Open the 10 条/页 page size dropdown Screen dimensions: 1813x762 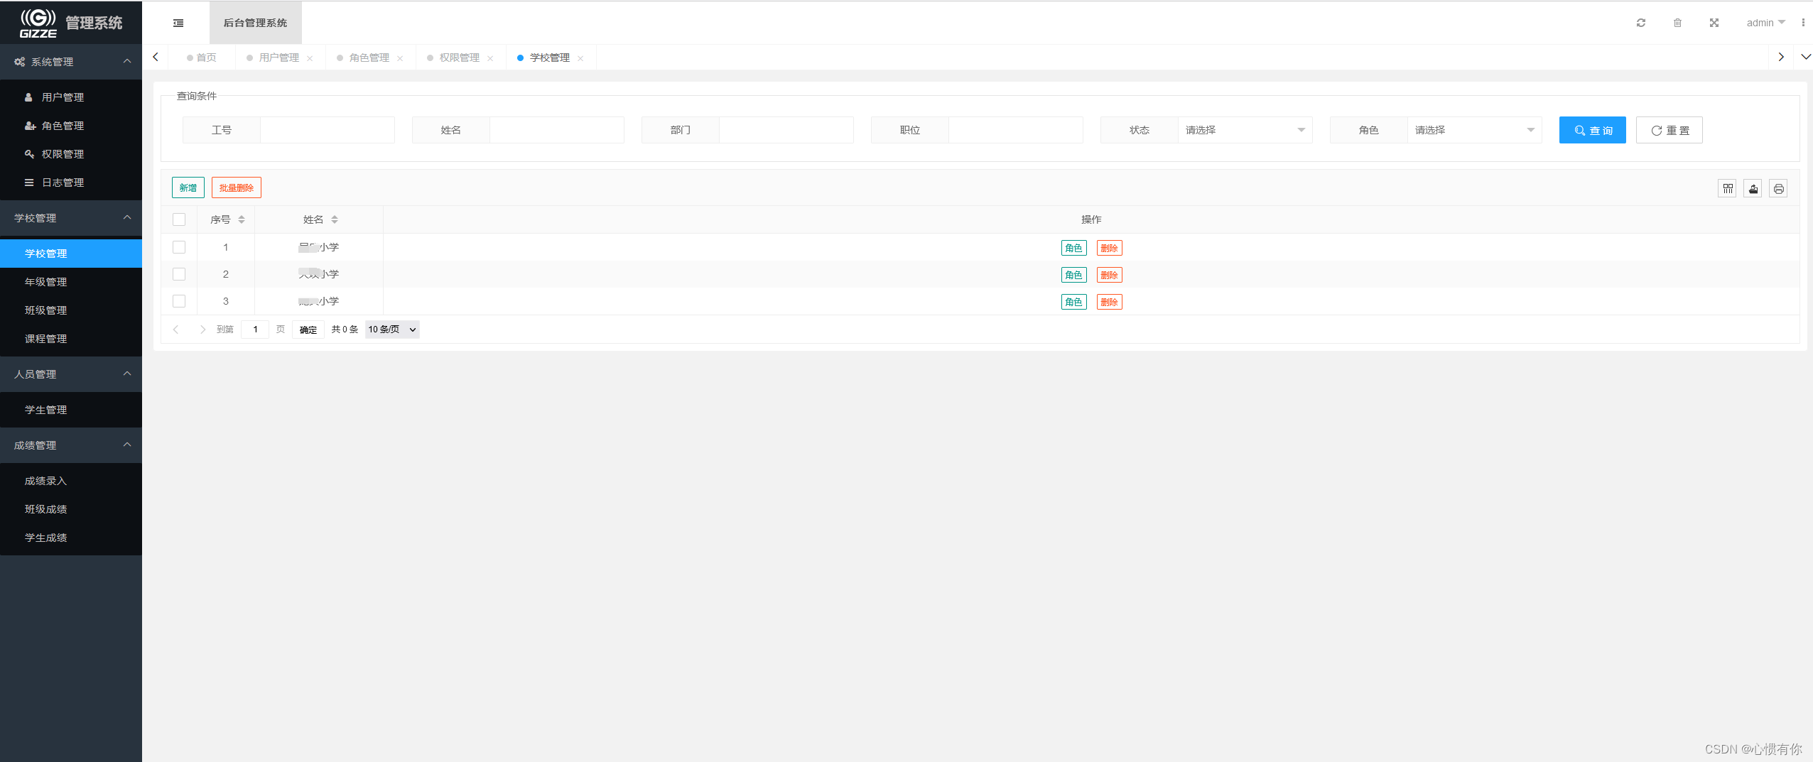pyautogui.click(x=392, y=330)
